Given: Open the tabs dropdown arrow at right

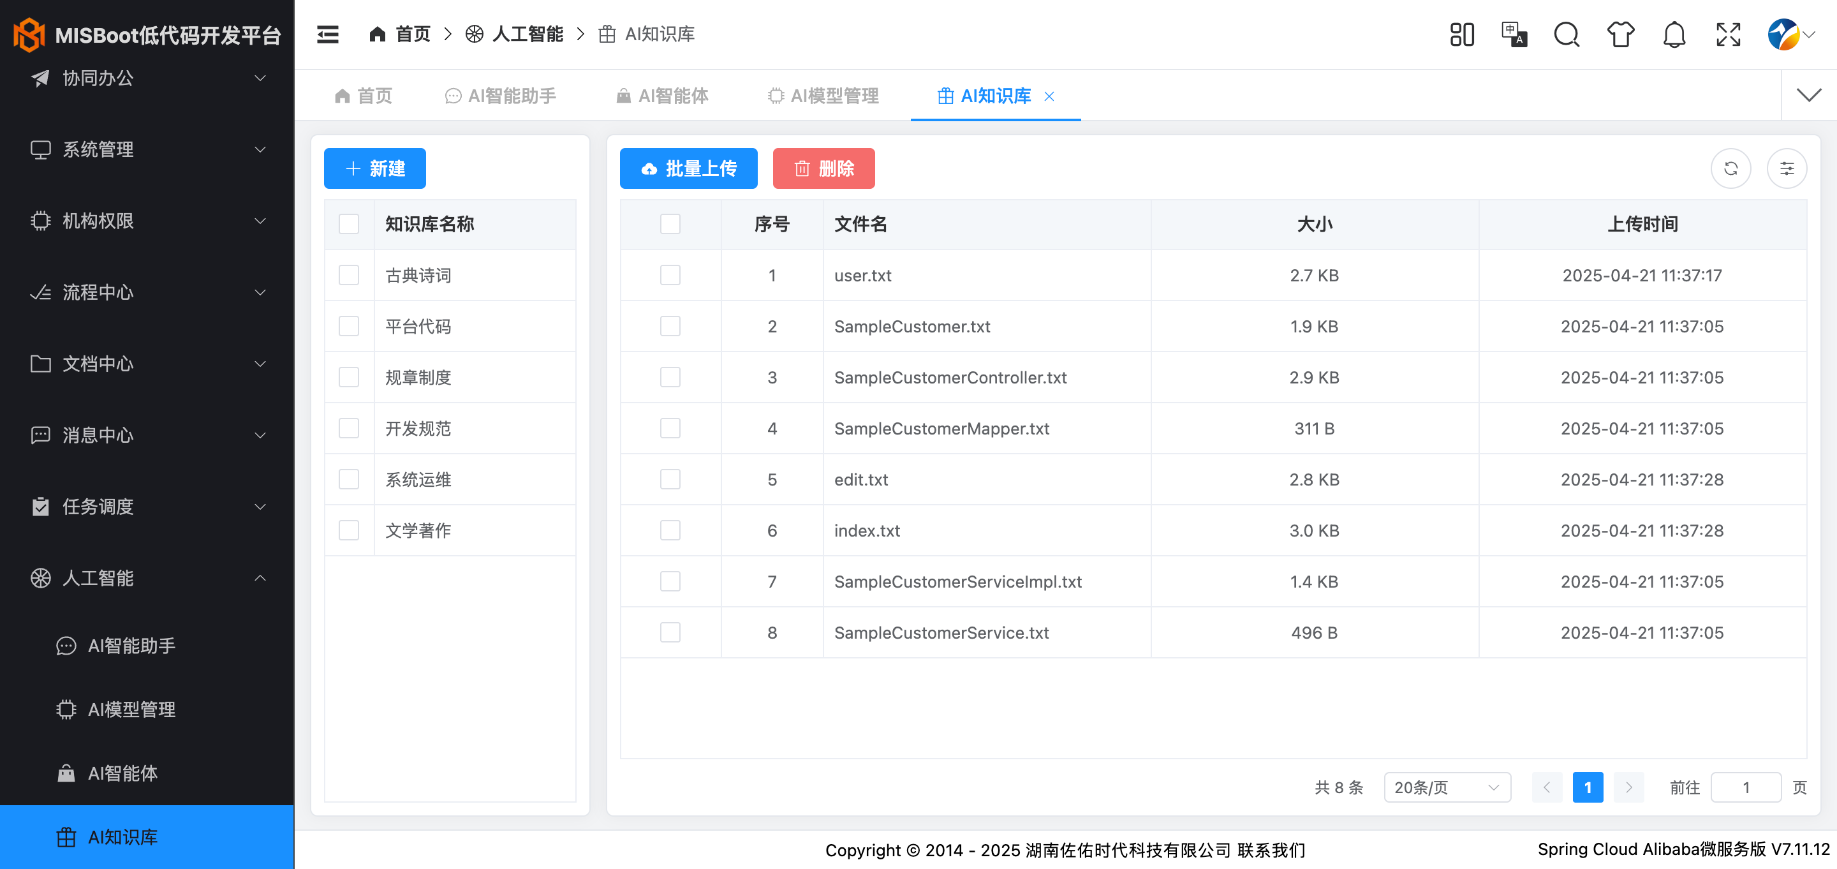Looking at the screenshot, I should coord(1808,95).
